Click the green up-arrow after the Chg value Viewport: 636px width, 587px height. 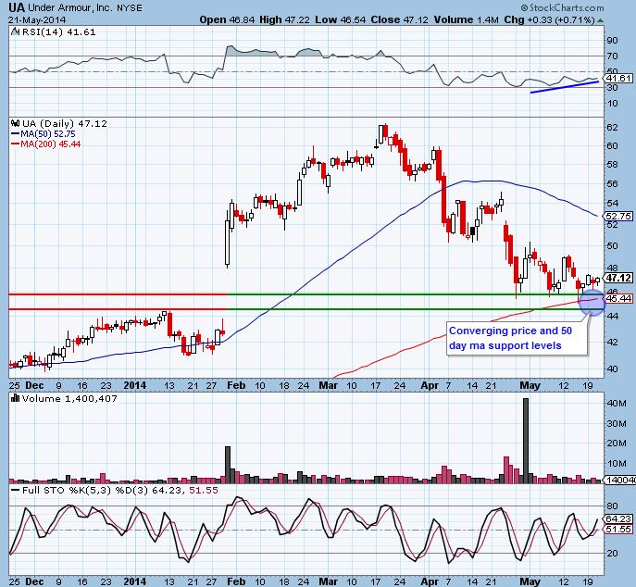click(600, 19)
